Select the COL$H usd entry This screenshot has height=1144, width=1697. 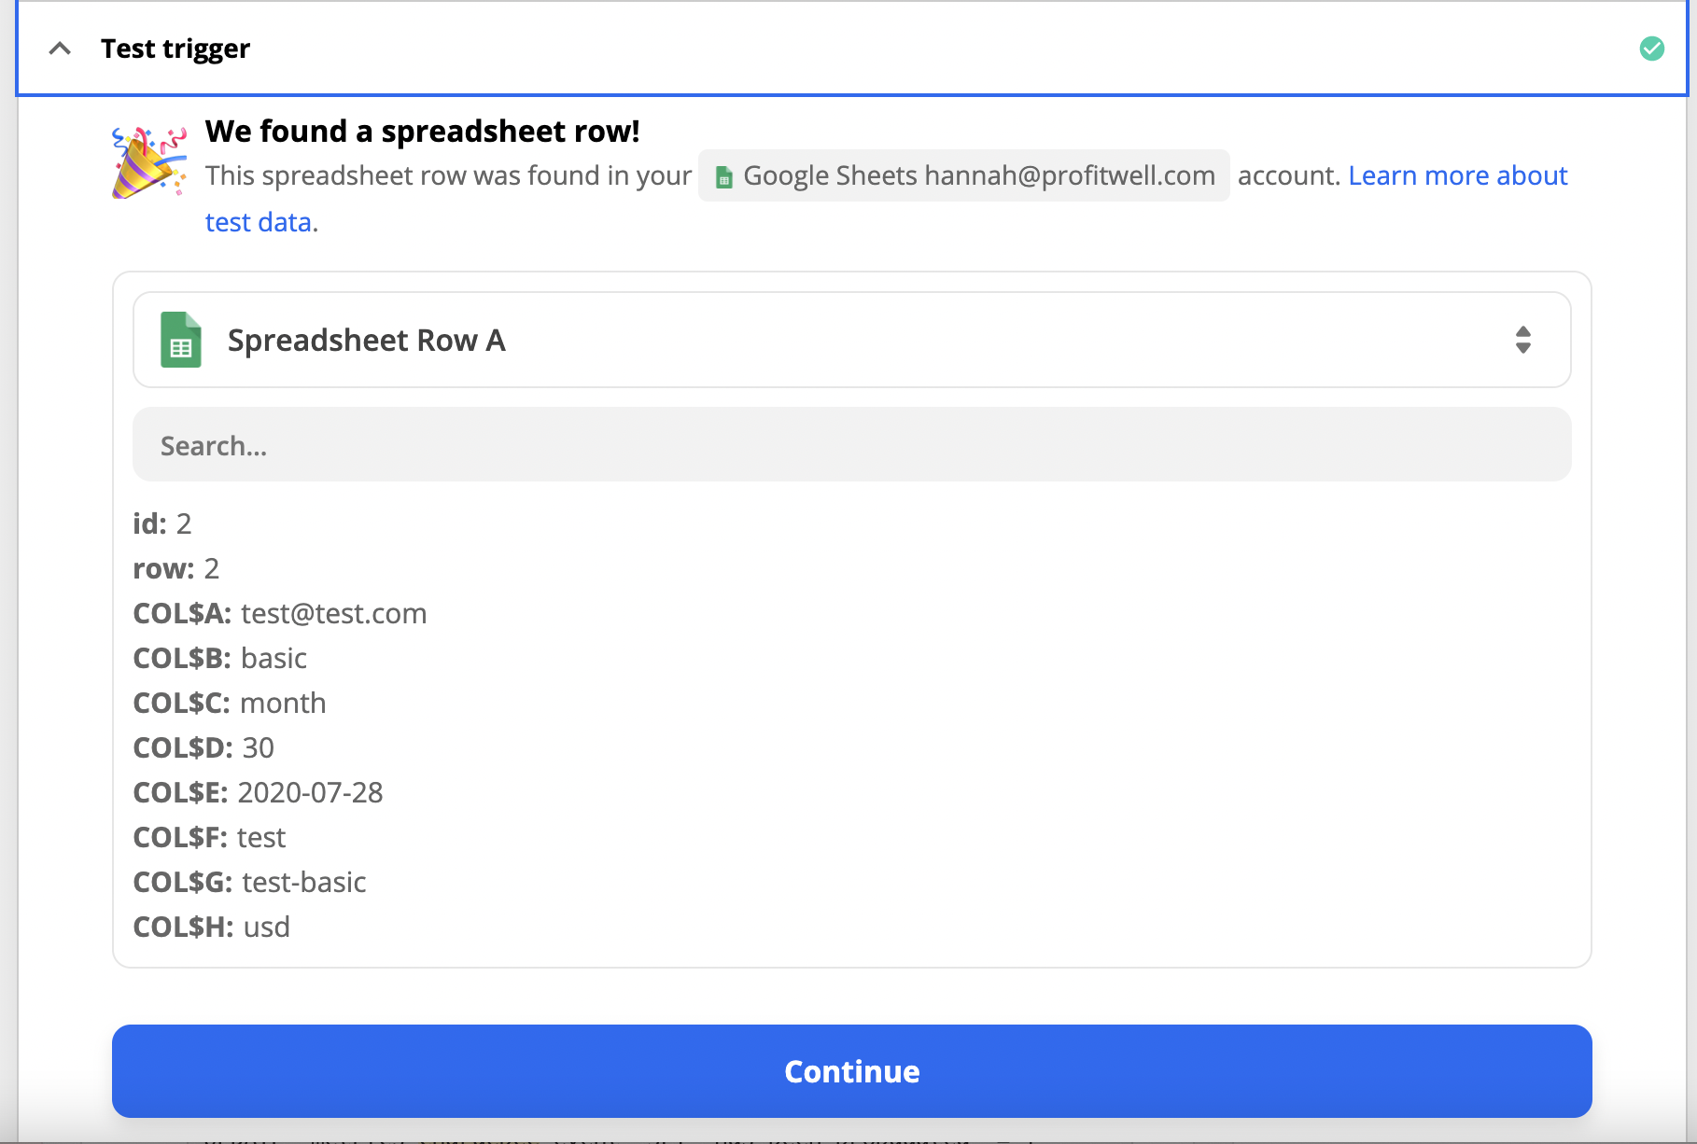pos(212,927)
